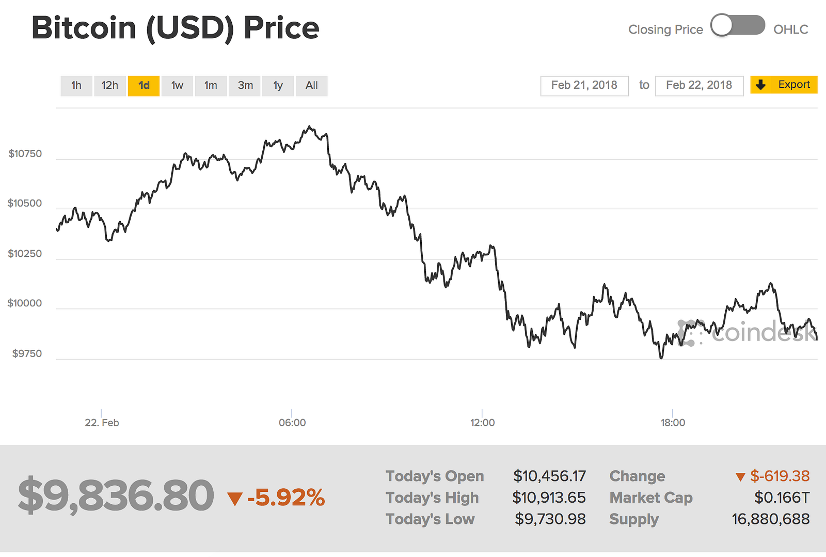The image size is (826, 557).
Task: Toggle the Closing Price / OHLC switch
Action: tap(737, 25)
